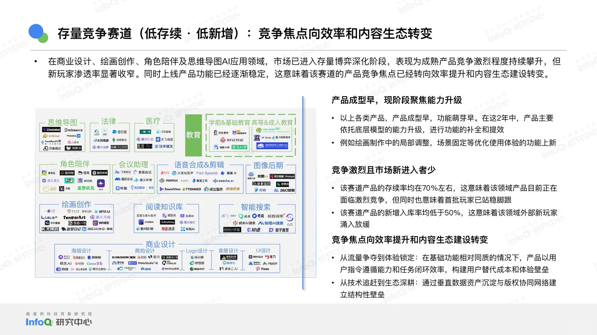Click the 法行宝 logo
Screen dimensions: 597x335
tap(119, 132)
